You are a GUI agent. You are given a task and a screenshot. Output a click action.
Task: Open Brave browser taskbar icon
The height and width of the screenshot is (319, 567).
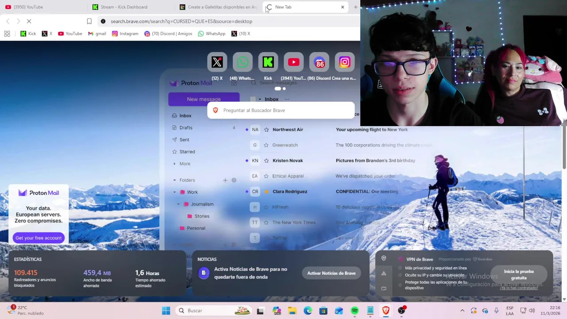(386, 311)
